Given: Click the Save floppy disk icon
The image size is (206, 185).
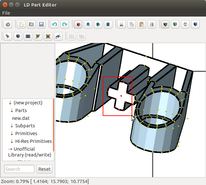Looking at the screenshot, I should (x=41, y=24).
